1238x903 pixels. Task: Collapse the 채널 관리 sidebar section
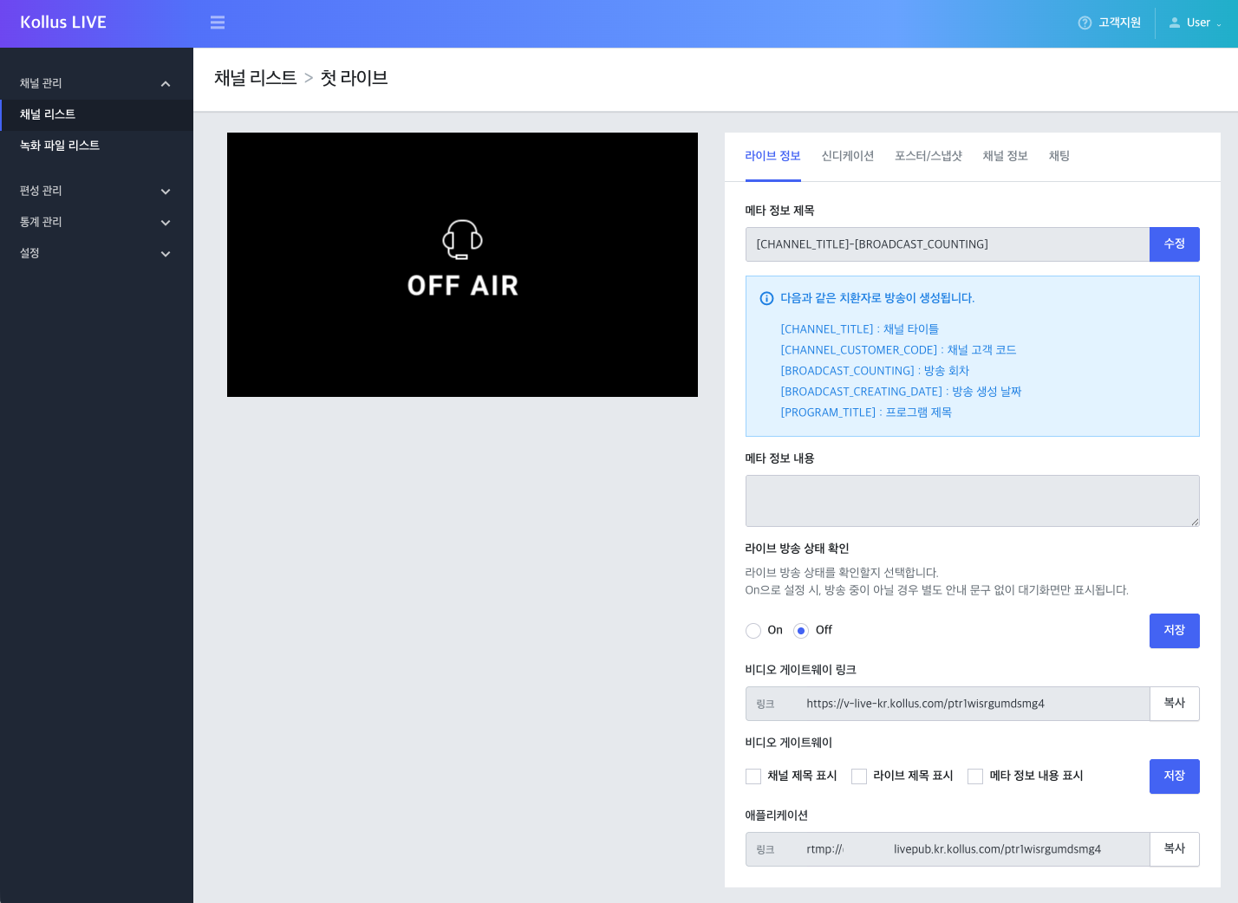pos(95,83)
